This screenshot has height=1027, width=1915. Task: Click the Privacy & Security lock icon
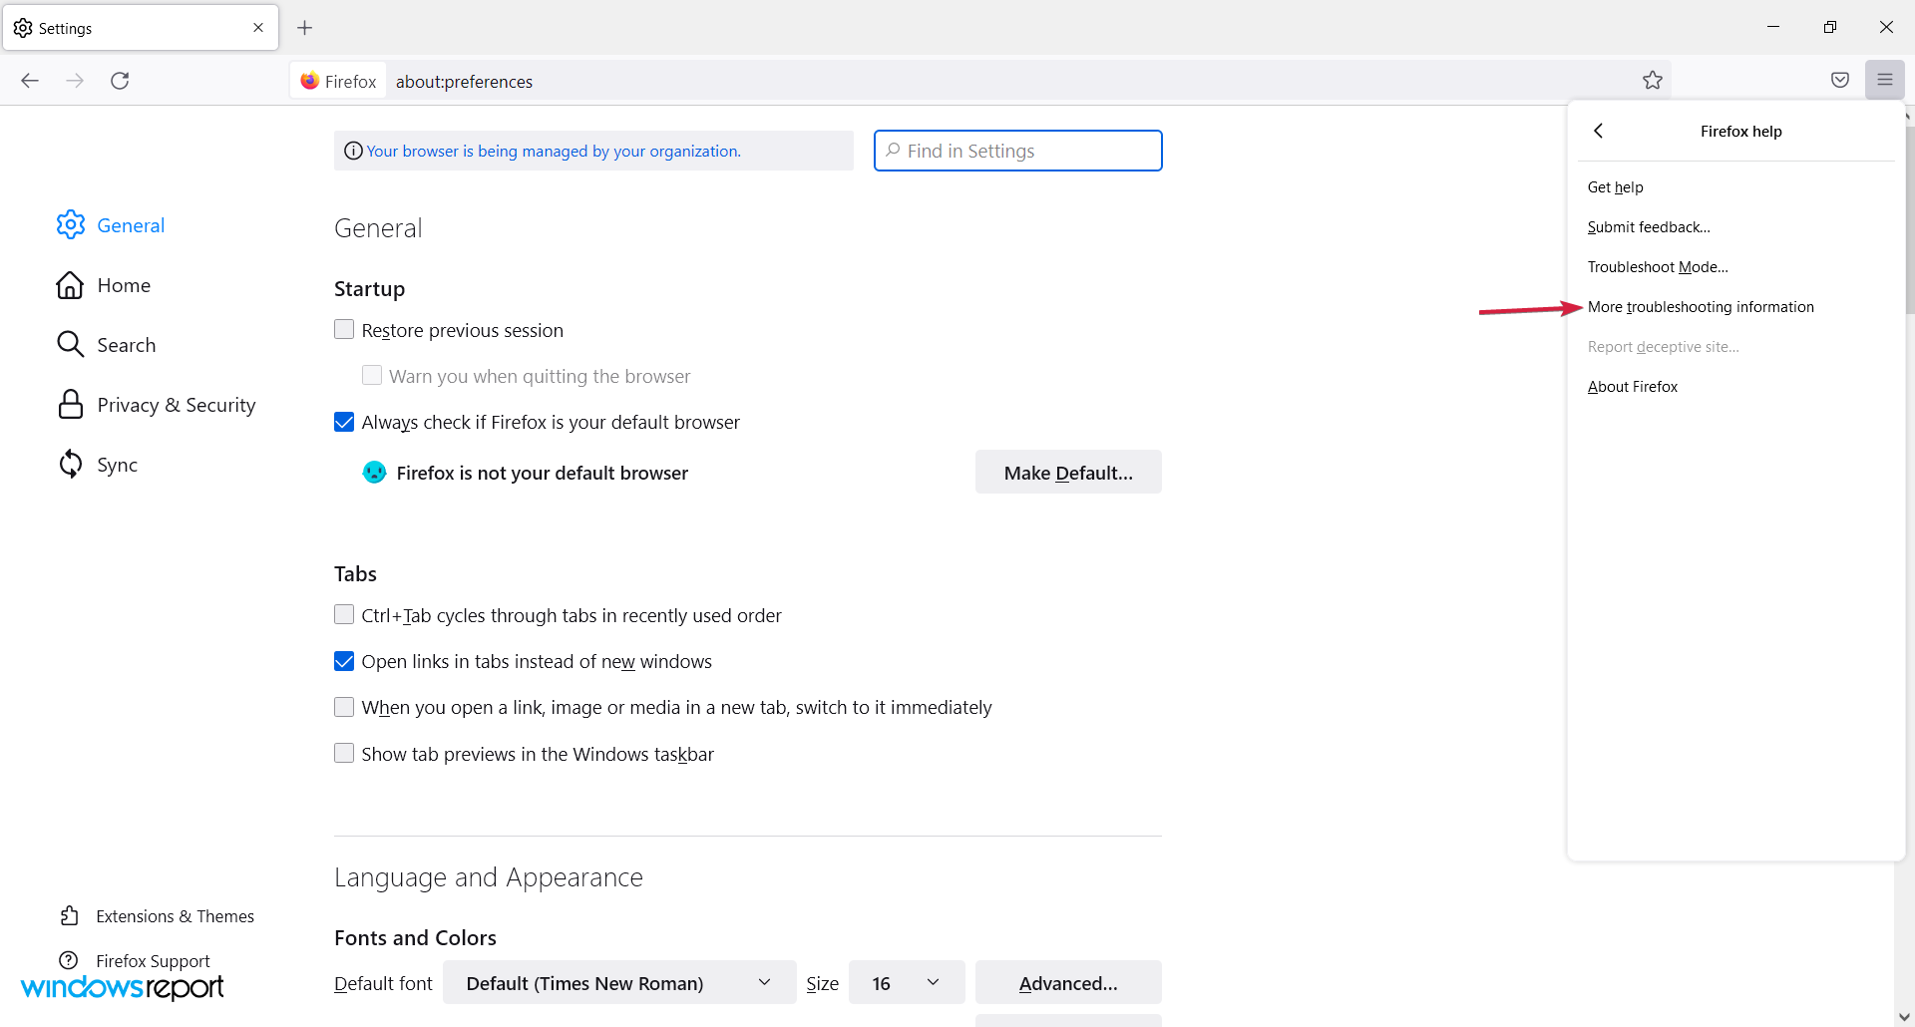[x=70, y=405]
